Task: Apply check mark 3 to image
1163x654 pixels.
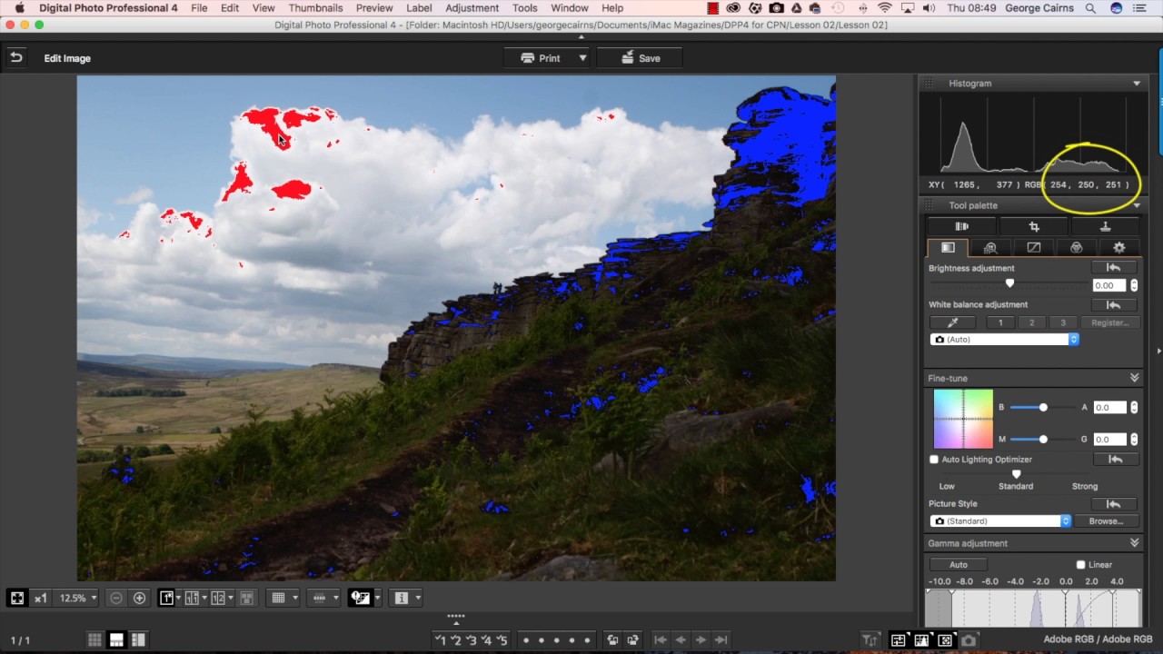Action: (x=472, y=639)
